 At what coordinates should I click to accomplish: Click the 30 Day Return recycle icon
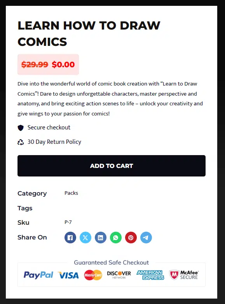tap(21, 142)
